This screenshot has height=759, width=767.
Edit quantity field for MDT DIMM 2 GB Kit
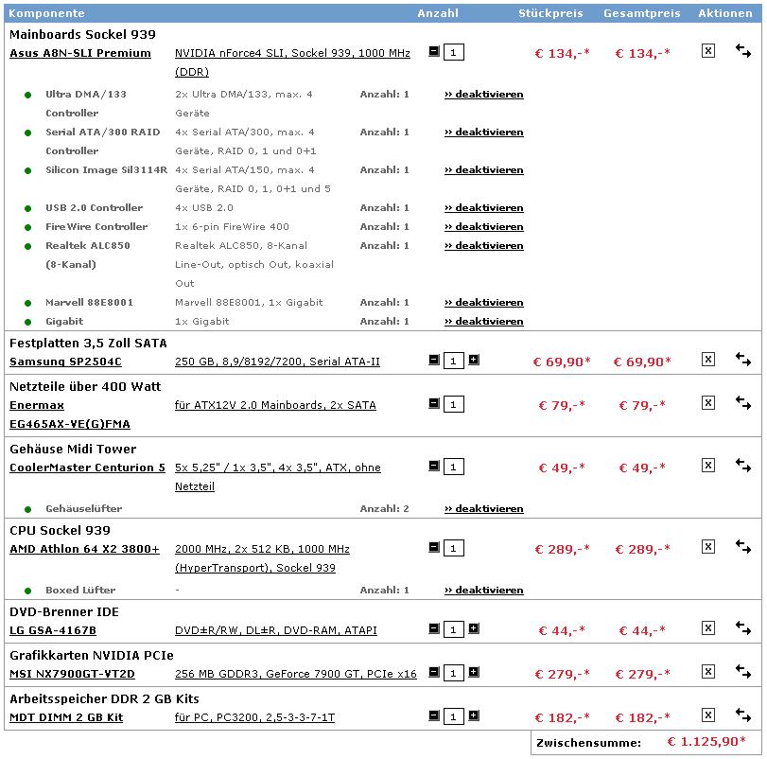(x=453, y=716)
